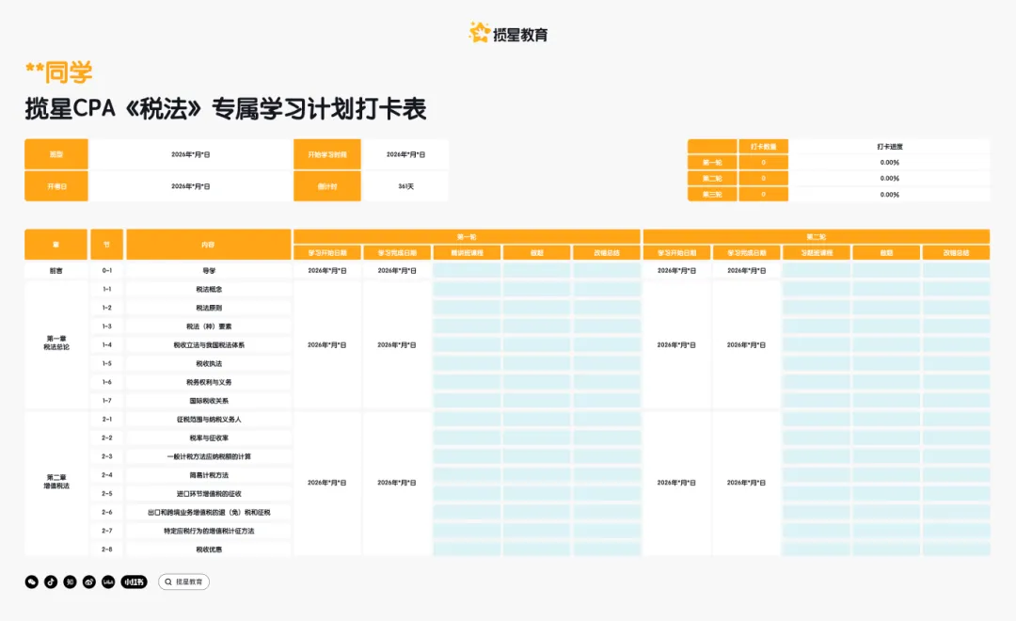Click the 班型 label cell
This screenshot has width=1016, height=621.
56,154
